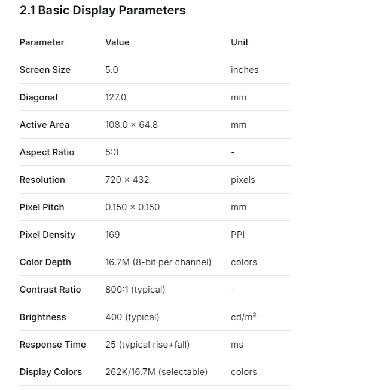Select the "Pixel Pitch" row label
The width and height of the screenshot is (369, 390).
coord(42,207)
